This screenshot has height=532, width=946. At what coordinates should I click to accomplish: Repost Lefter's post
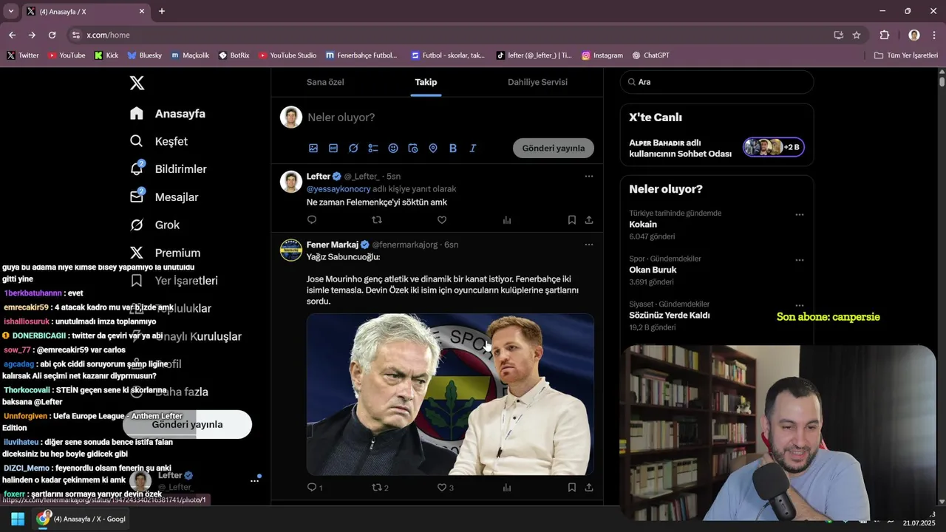pyautogui.click(x=377, y=220)
